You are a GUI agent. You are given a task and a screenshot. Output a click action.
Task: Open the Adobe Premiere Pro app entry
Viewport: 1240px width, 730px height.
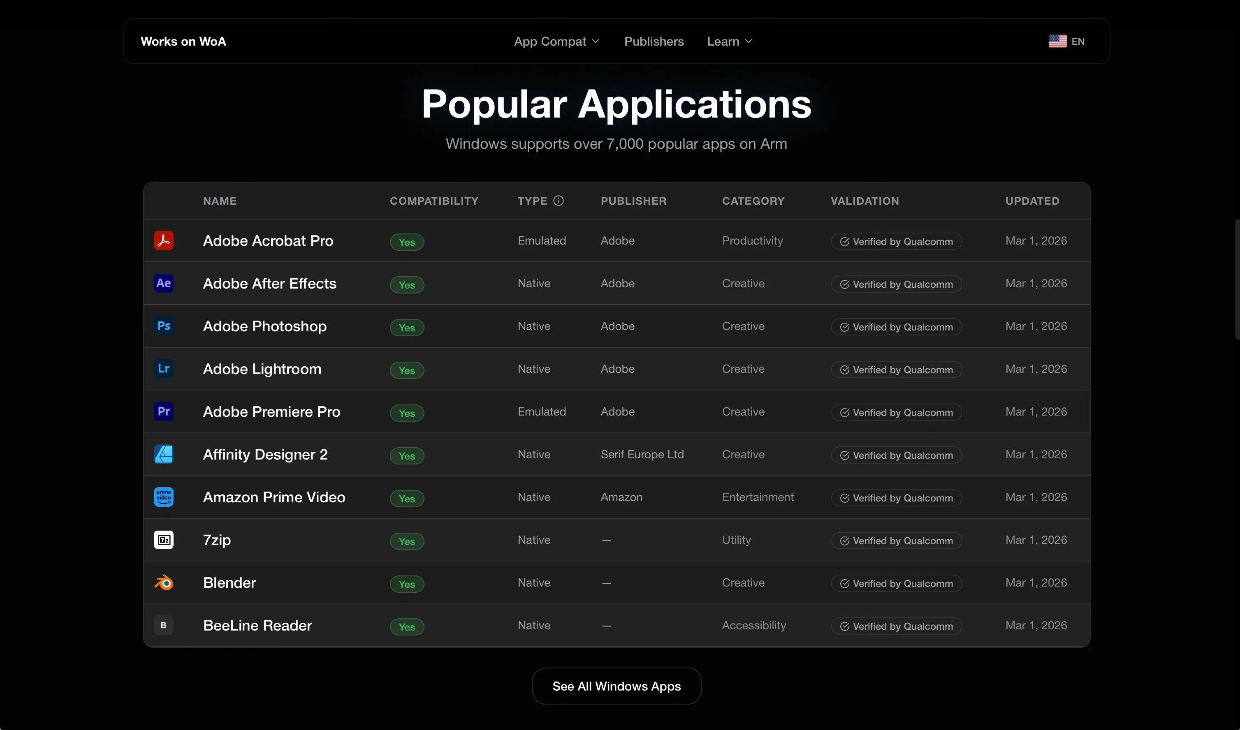click(271, 412)
